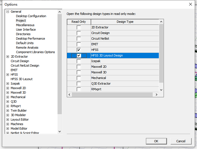Expand the Maxwell 2D tree node
The width and height of the screenshot is (197, 149).
tap(8, 88)
